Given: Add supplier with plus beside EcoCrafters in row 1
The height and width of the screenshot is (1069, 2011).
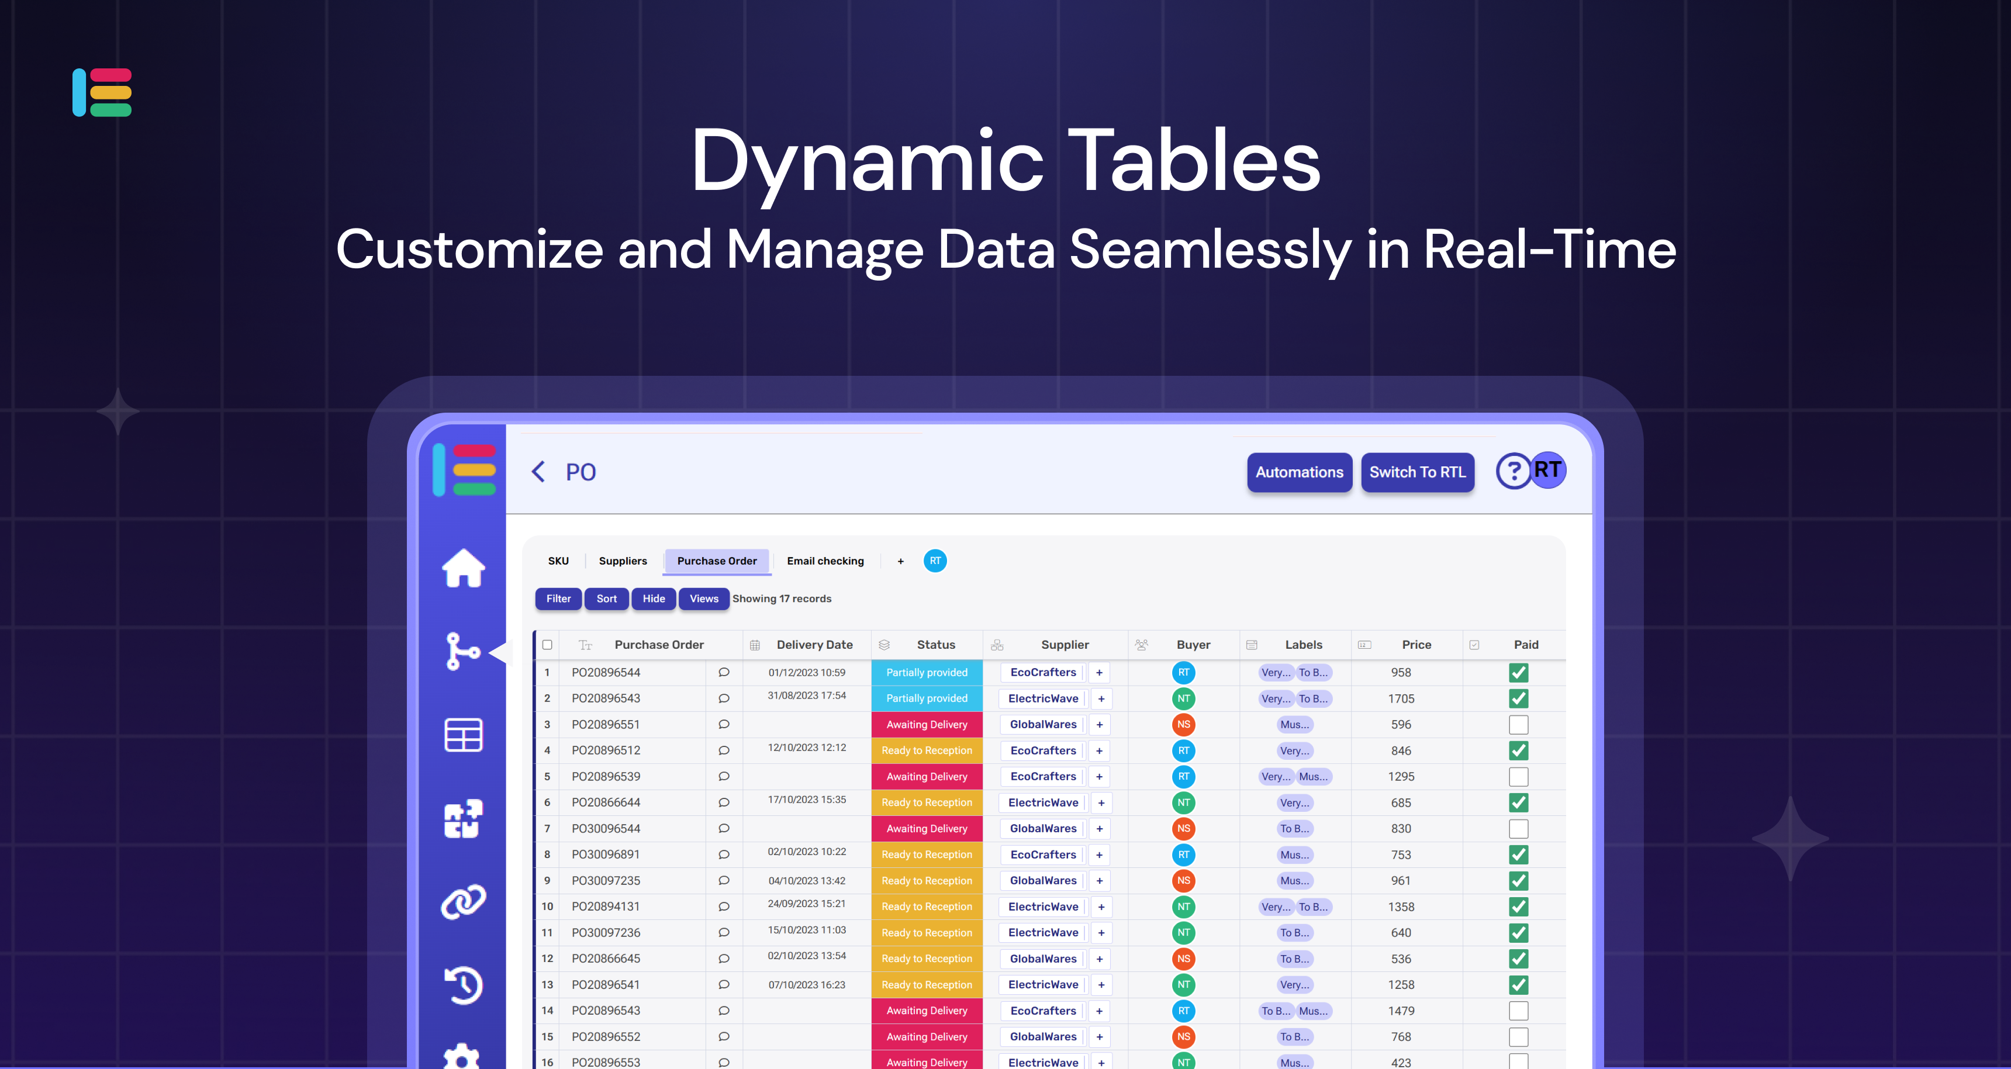Looking at the screenshot, I should [1098, 672].
